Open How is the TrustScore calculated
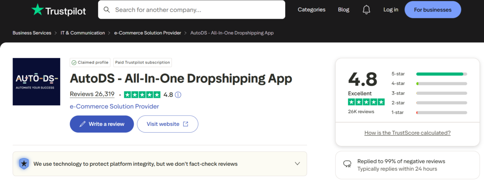The image size is (484, 181). 407,133
